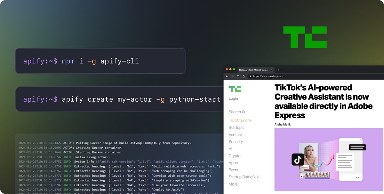Click the large green TechCrunch logo
This screenshot has width=384, height=194.
click(305, 36)
